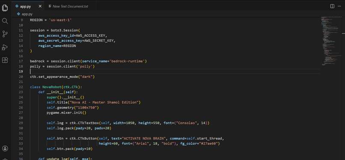This screenshot has width=345, height=160.
Task: Open the Explorer view in activity bar
Action: click(x=5, y=8)
